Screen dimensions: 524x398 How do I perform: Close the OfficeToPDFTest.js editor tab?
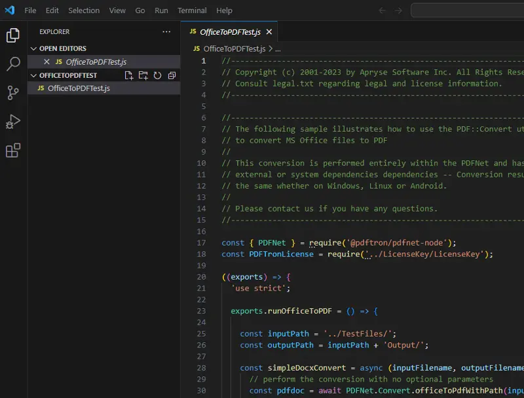269,31
